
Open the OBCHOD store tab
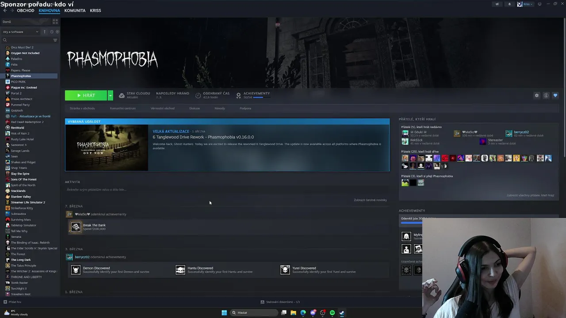pyautogui.click(x=26, y=11)
